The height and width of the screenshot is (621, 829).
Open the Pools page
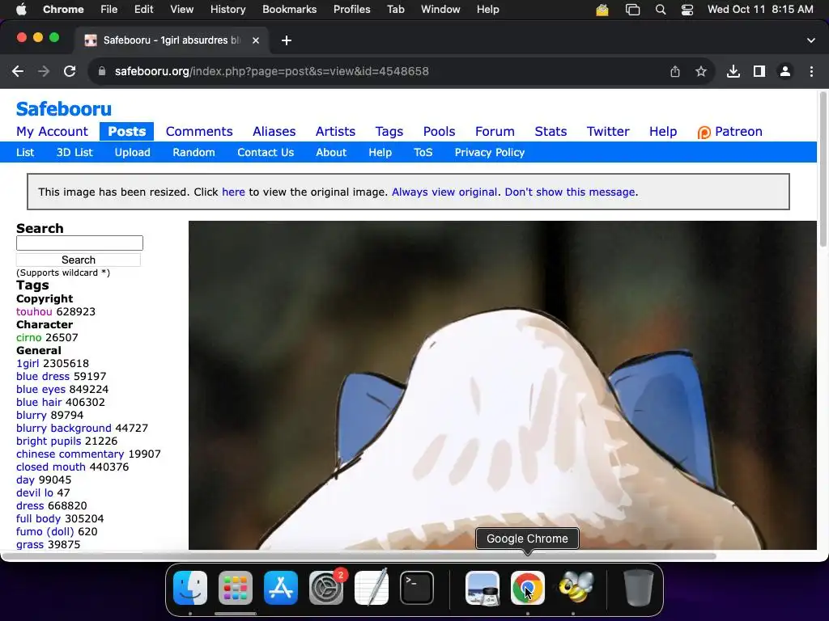coord(439,132)
